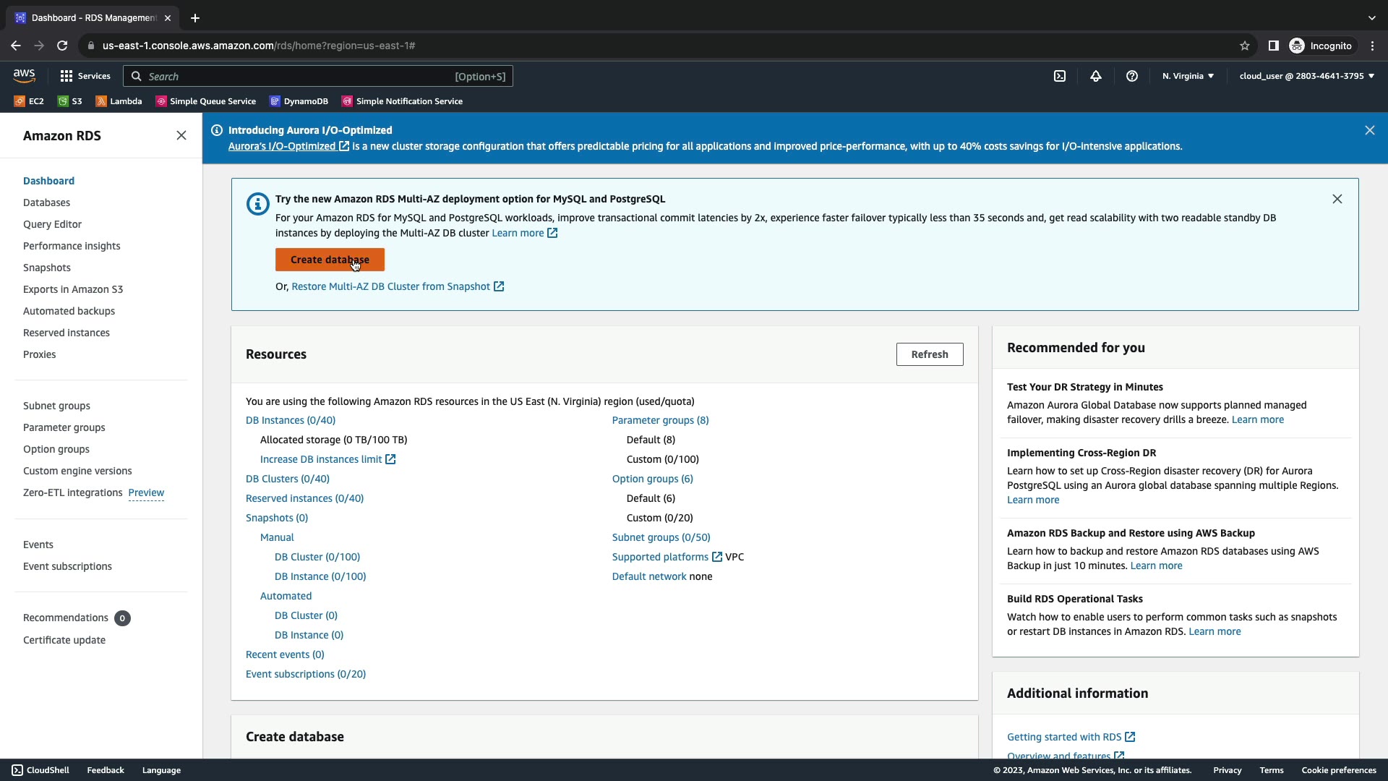Open the notifications bell icon
This screenshot has height=781, width=1388.
1096,76
